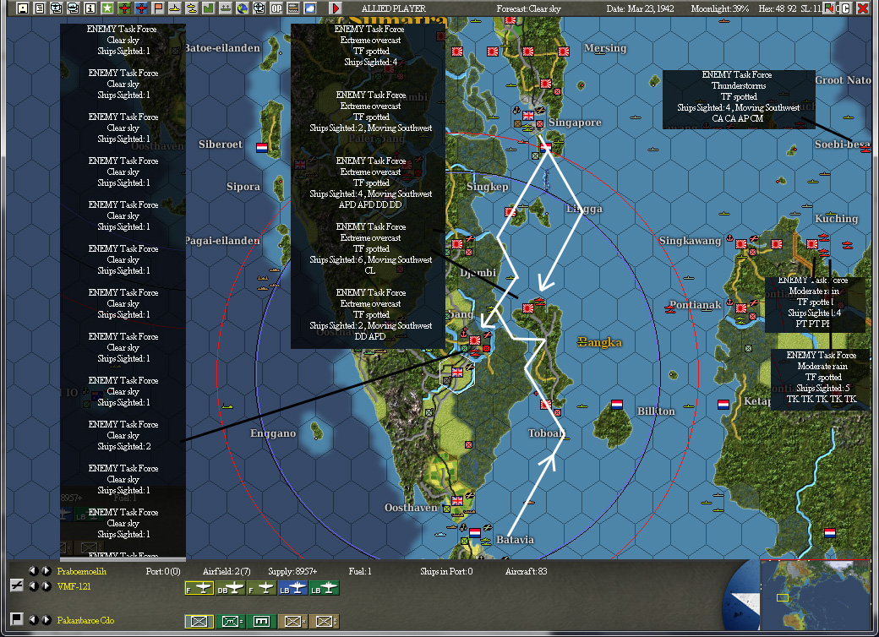Open the globe world map icon
This screenshot has width=879, height=637.
pyautogui.click(x=242, y=8)
